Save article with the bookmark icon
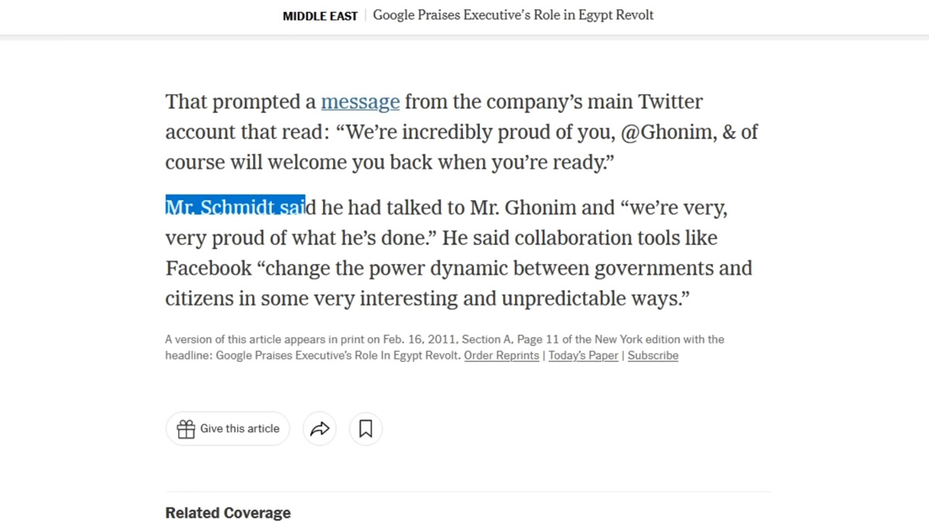Viewport: 929px width, 522px height. click(x=365, y=428)
